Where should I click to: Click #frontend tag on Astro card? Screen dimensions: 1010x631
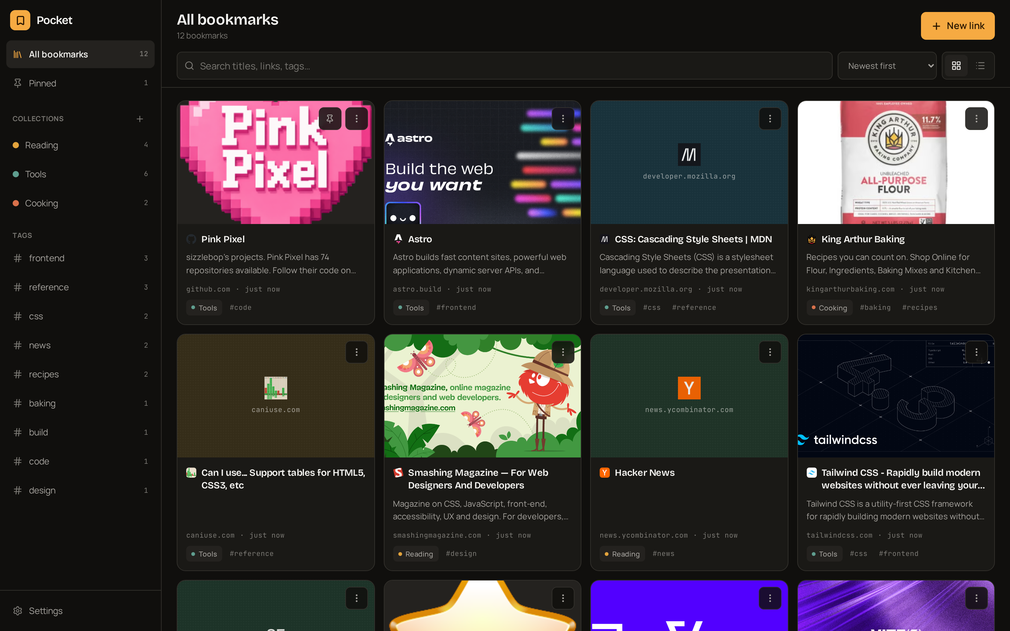tap(456, 308)
